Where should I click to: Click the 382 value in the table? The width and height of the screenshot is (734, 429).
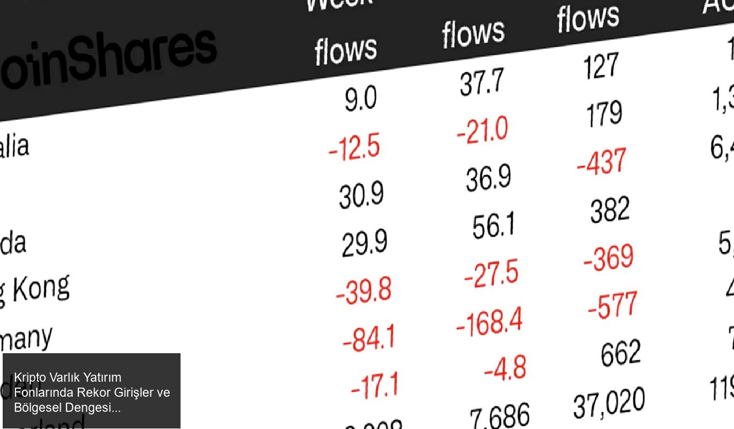point(610,210)
